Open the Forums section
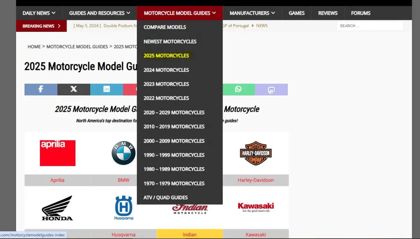This screenshot has width=420, height=239. click(360, 13)
